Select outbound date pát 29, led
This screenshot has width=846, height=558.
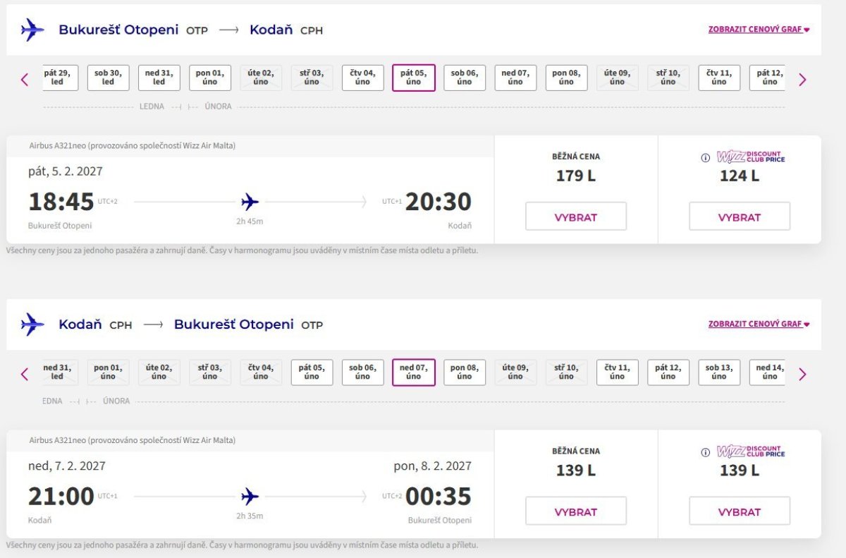(60, 78)
